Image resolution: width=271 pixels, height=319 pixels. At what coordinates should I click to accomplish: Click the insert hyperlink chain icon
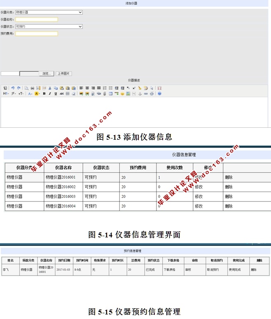tap(146, 94)
